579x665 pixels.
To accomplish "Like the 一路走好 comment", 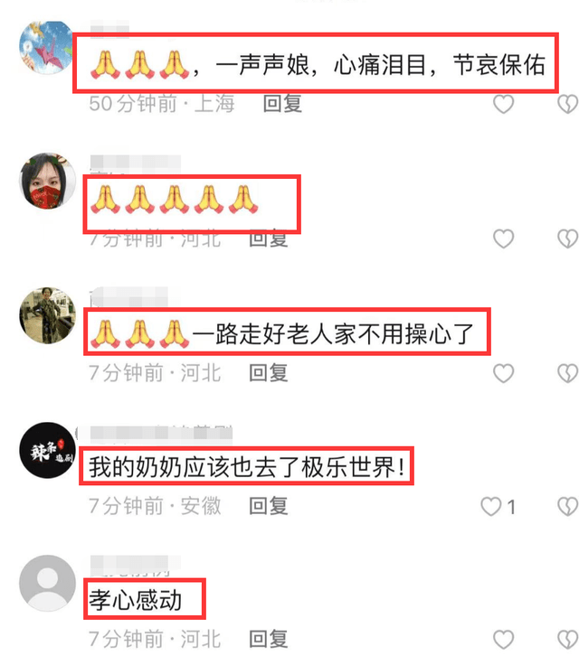I will [503, 373].
